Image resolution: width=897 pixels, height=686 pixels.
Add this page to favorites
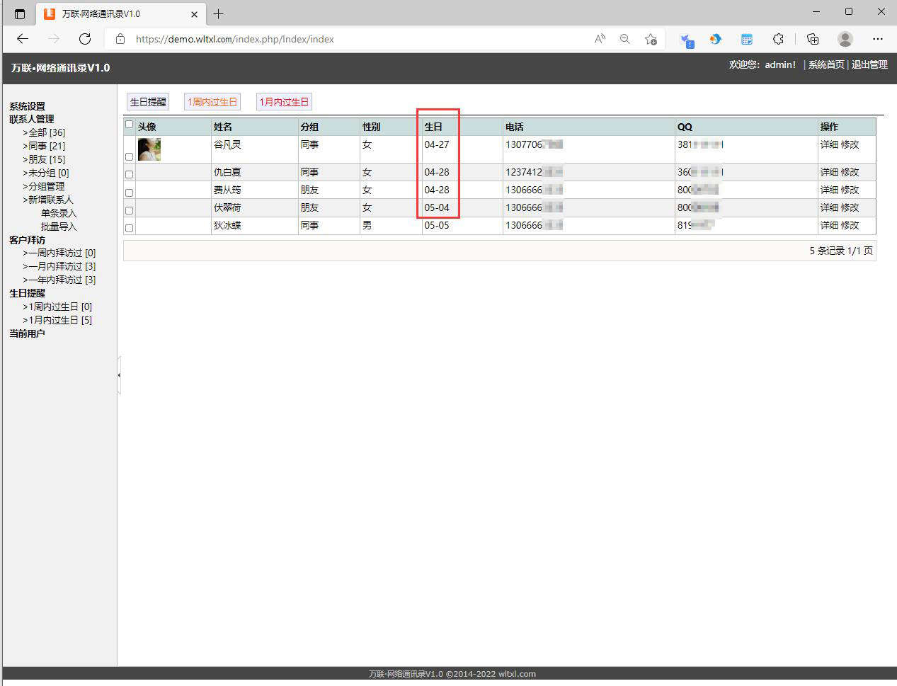tap(651, 39)
